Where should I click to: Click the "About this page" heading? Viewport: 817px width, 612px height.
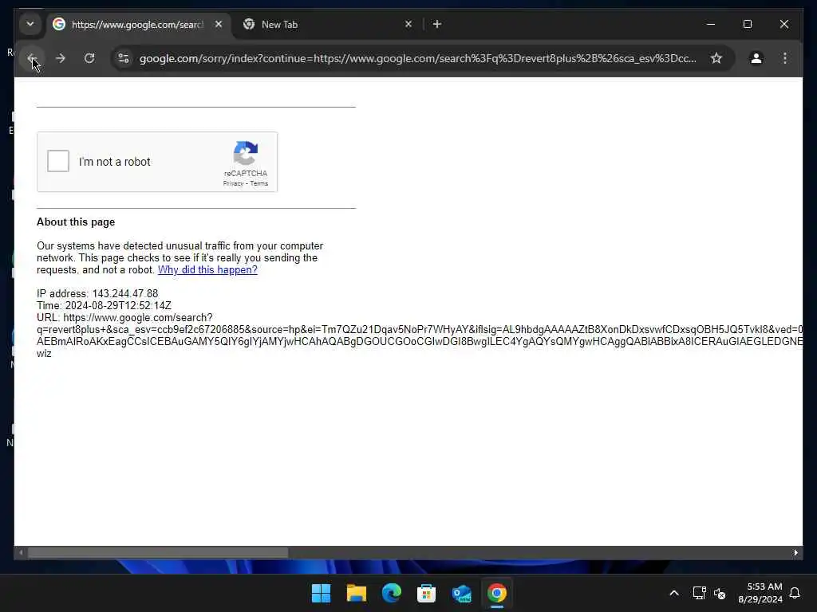tap(76, 222)
